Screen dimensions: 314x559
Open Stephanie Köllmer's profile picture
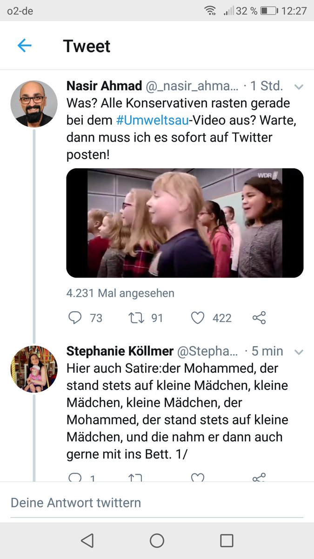(x=34, y=369)
